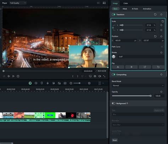The width and height of the screenshot is (168, 144).
Task: Reset Position with its circular arrow icon
Action: tap(155, 36)
